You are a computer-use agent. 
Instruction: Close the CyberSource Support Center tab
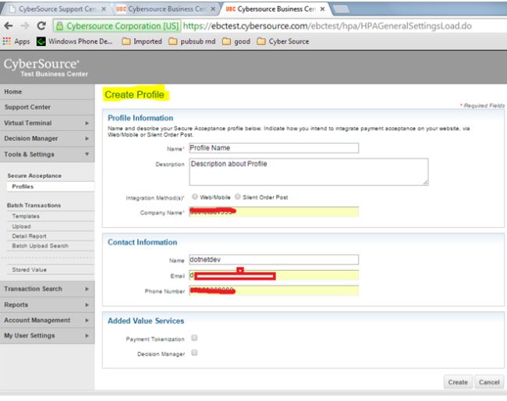[104, 9]
